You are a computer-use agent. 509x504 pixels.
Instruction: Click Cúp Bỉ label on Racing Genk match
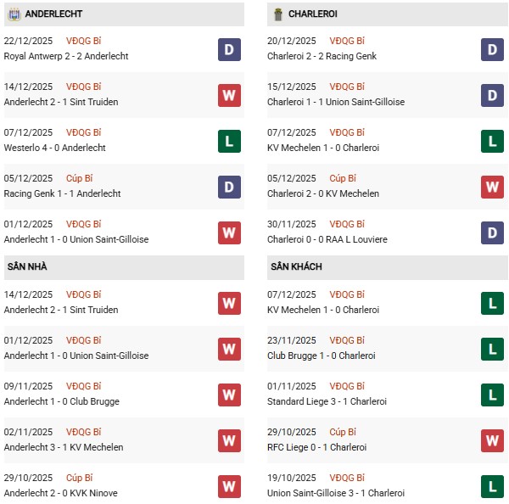(x=80, y=178)
